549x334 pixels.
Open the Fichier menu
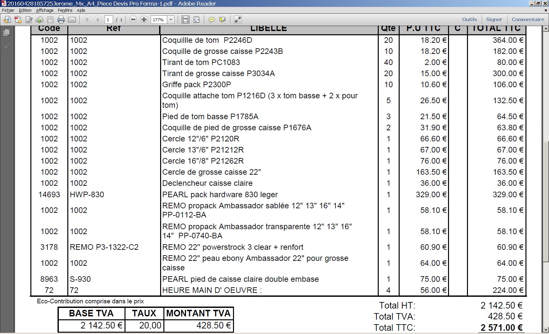click(8, 10)
